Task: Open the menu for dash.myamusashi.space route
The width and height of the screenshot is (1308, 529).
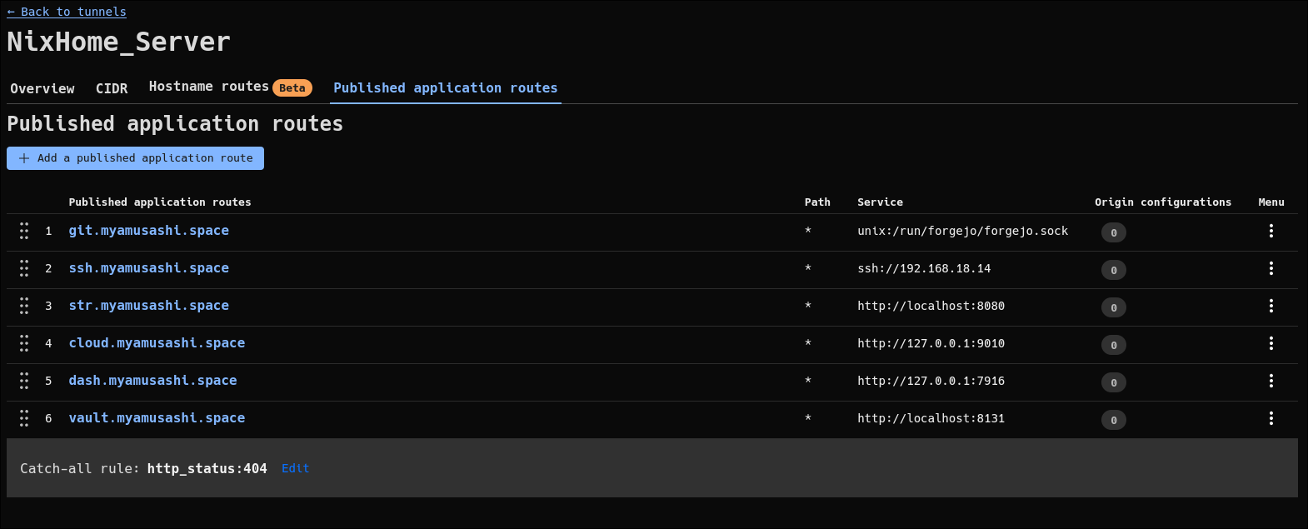Action: tap(1271, 381)
